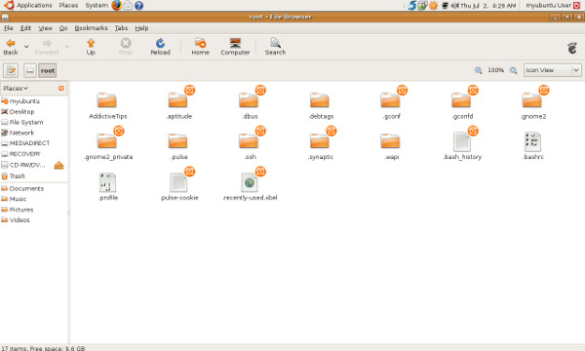The height and width of the screenshot is (351, 585).
Task: Open the blue help icon in panel
Action: click(x=138, y=6)
